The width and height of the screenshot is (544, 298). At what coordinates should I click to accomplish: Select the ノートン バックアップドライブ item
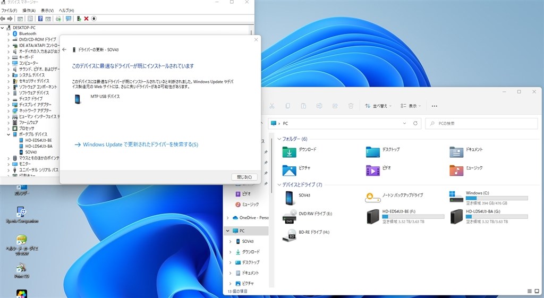(x=394, y=198)
